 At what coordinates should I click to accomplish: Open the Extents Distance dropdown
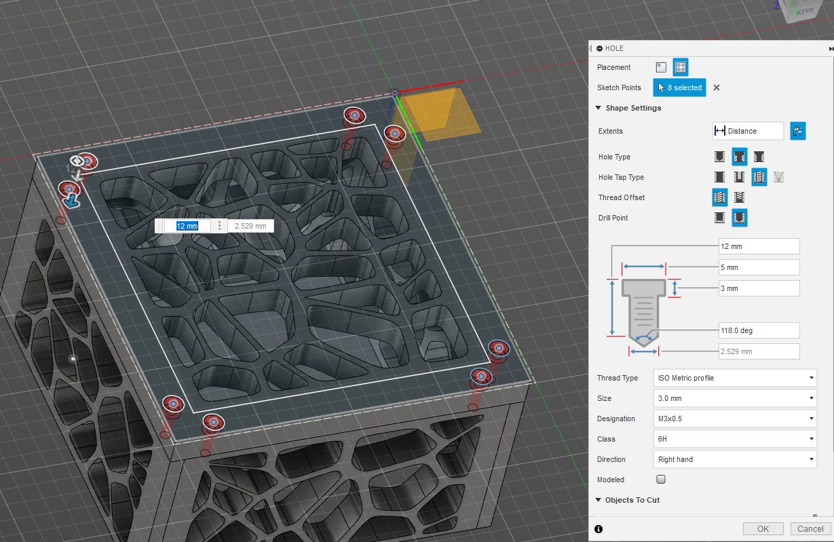(x=748, y=131)
